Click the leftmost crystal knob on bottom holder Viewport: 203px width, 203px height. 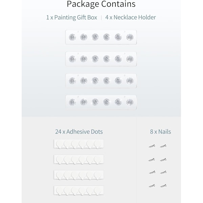(72, 102)
